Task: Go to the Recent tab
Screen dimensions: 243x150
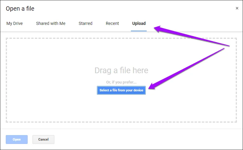Action: (112, 23)
